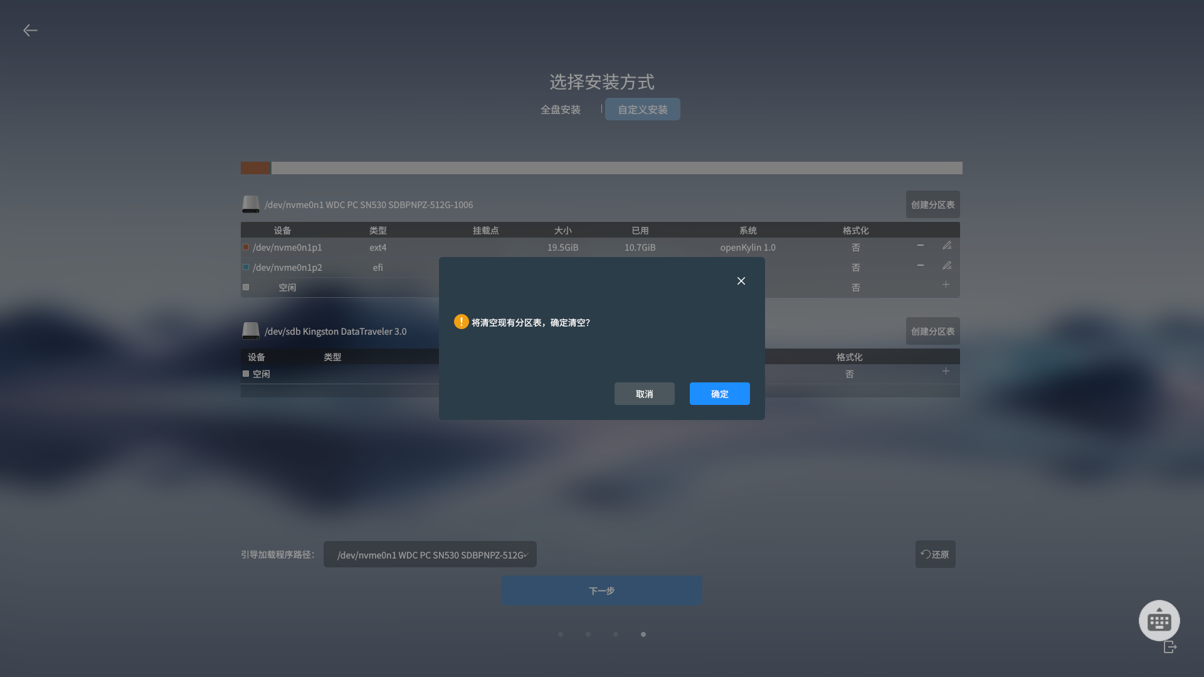The width and height of the screenshot is (1204, 677).
Task: Open the edit pencil for /dev/nvme0n1p1
Action: click(x=947, y=245)
